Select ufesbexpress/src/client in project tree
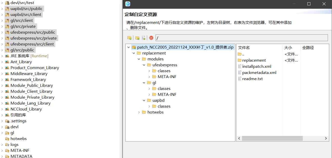Image resolution: width=332 pixels, height=158 pixels. [32, 44]
